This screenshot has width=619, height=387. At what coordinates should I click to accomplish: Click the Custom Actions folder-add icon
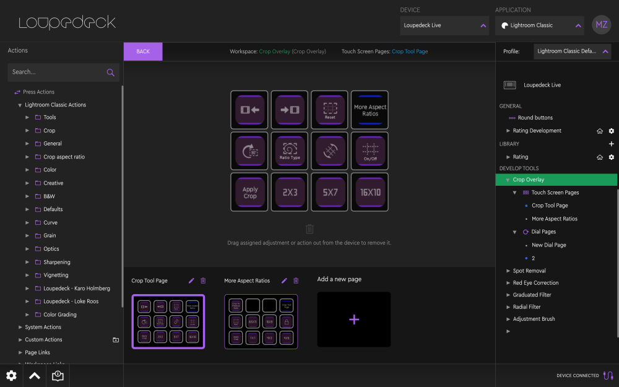click(116, 339)
